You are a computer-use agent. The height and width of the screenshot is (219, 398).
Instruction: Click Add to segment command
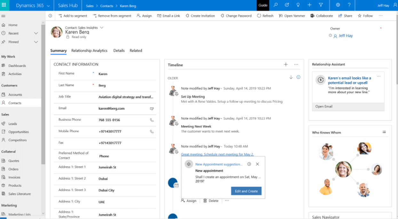73,16
